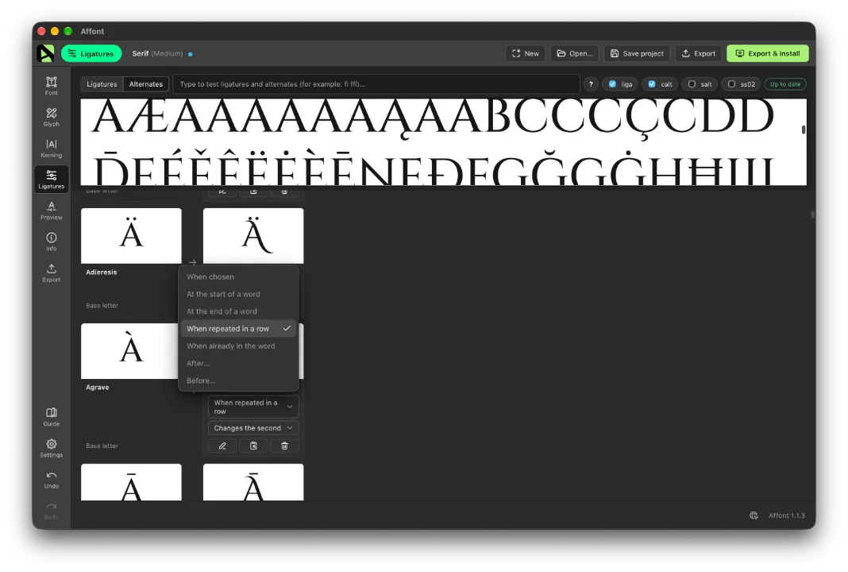Viewport: 848px width, 572px height.
Task: Click the 'Up to date' status badge
Action: (785, 84)
